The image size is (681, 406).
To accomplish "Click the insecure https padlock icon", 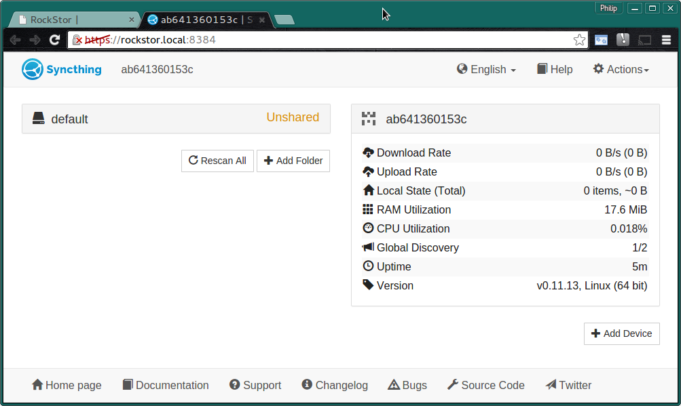I will coord(77,40).
